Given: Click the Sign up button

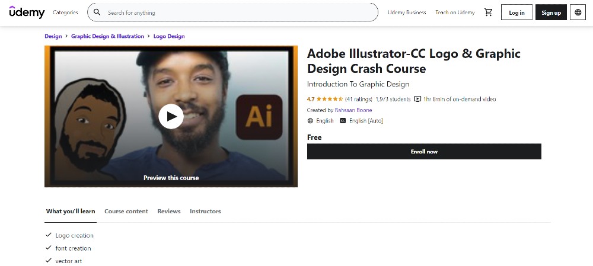Looking at the screenshot, I should pyautogui.click(x=551, y=12).
